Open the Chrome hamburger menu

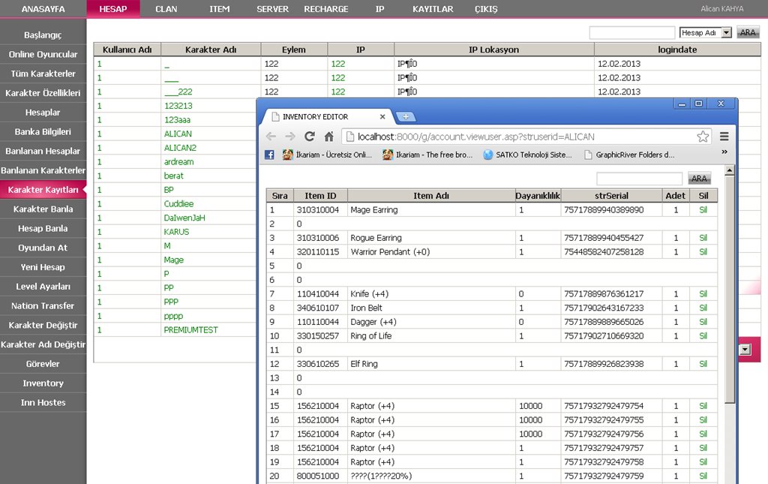click(x=724, y=137)
